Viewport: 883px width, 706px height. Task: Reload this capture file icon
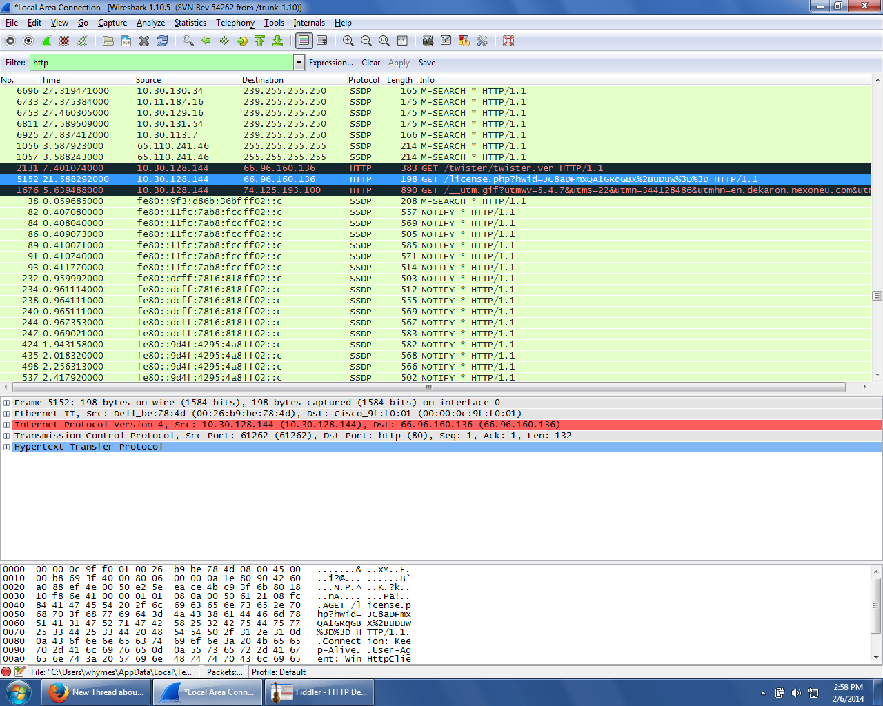point(162,41)
